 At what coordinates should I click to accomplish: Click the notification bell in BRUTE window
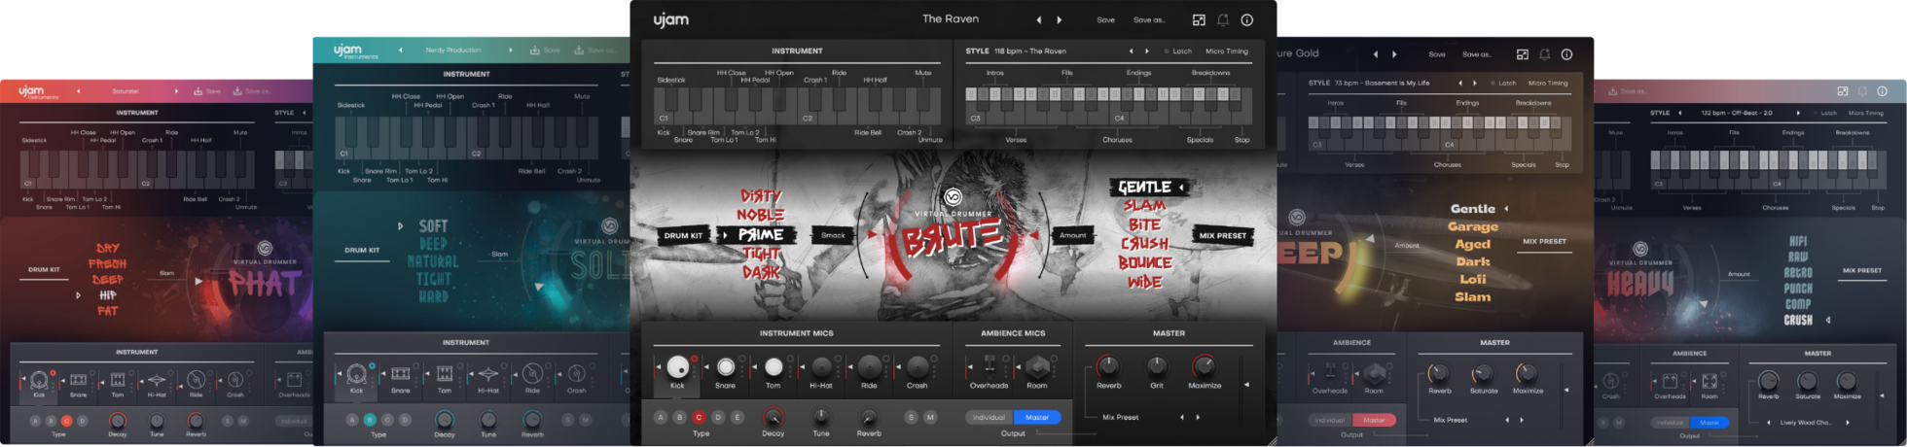1223,19
